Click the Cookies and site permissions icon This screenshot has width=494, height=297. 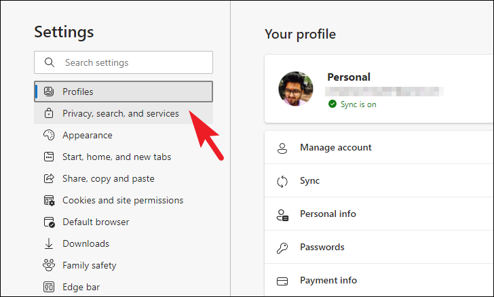click(49, 200)
